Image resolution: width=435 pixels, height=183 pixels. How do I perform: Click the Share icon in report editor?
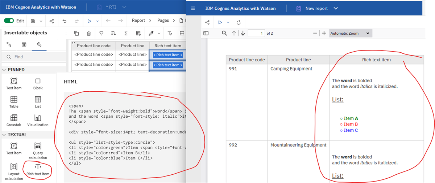coord(51,21)
